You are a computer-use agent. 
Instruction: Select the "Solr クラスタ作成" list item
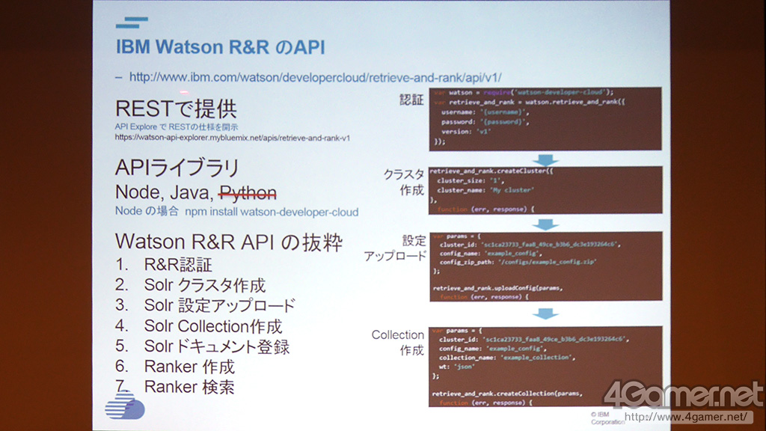(x=204, y=285)
